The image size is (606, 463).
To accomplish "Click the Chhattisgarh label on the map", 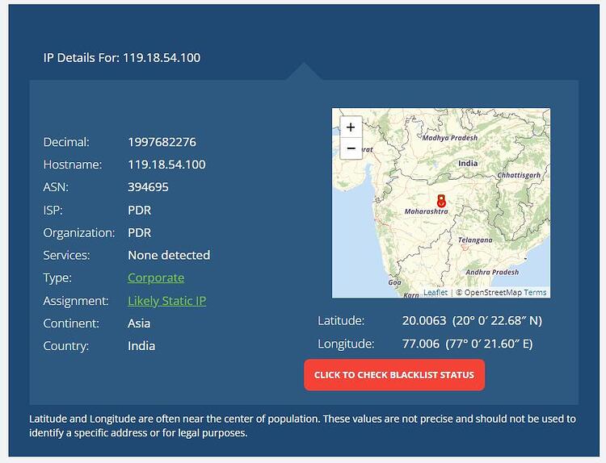I will pyautogui.click(x=519, y=175).
